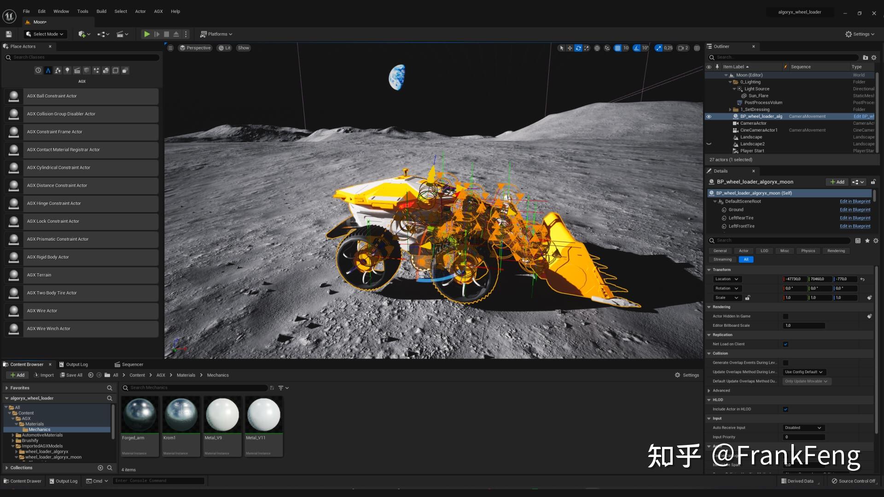884x497 pixels.
Task: Open the viewport layout options icon
Action: tap(697, 48)
